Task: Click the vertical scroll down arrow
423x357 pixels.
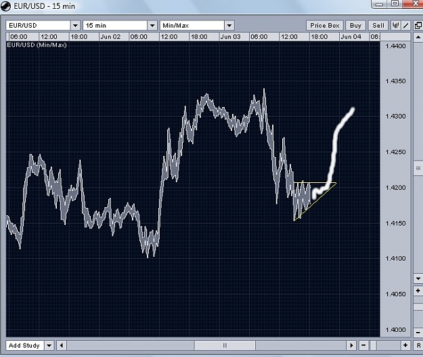Action: [418, 278]
